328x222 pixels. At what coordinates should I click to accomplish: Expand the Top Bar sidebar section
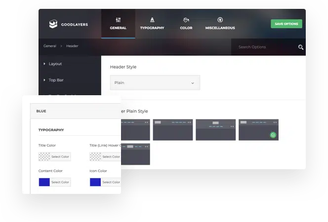click(56, 80)
